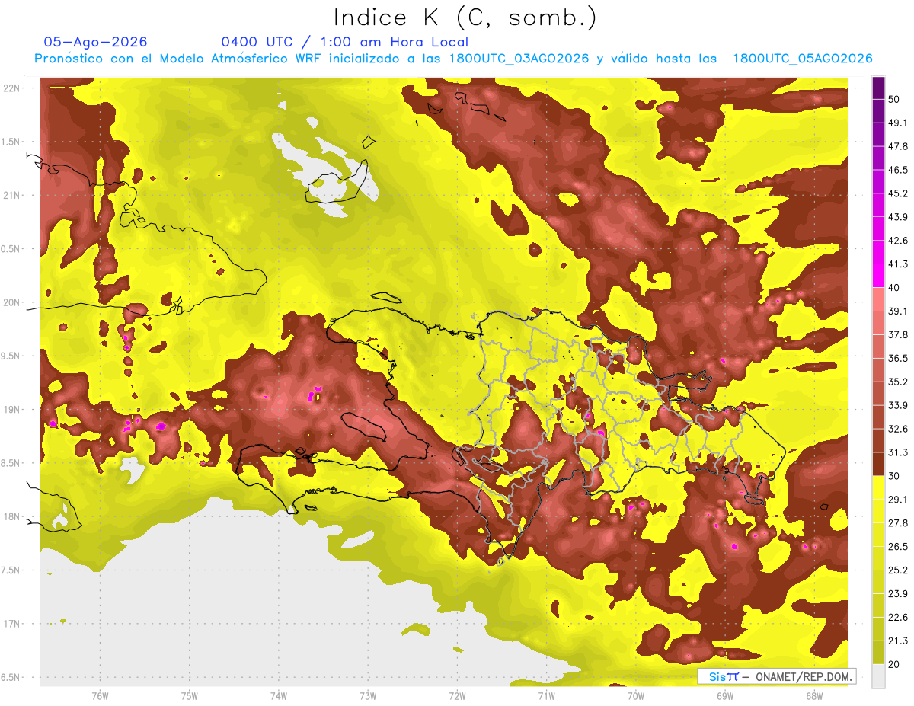Click the longitude axis label "73W"
The width and height of the screenshot is (914, 706).
(x=368, y=695)
